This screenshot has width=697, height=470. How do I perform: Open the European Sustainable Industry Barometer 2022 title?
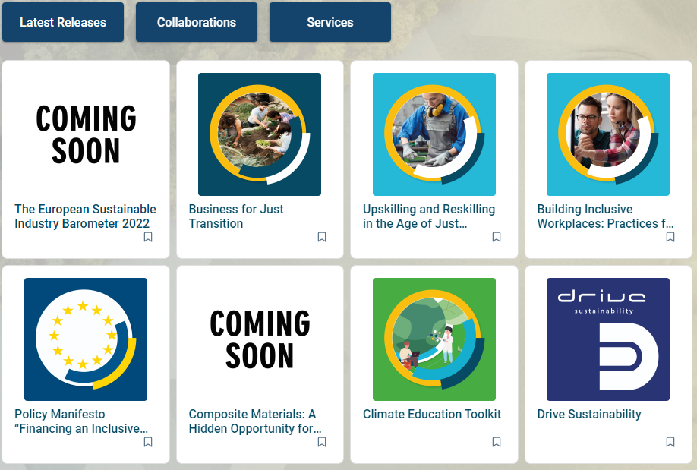(x=85, y=216)
